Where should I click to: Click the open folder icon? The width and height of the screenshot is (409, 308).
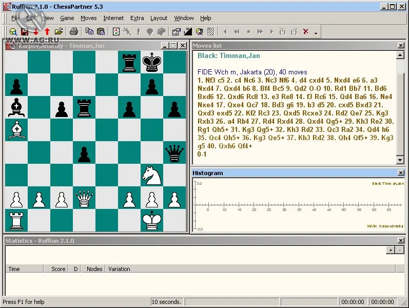click(x=59, y=32)
